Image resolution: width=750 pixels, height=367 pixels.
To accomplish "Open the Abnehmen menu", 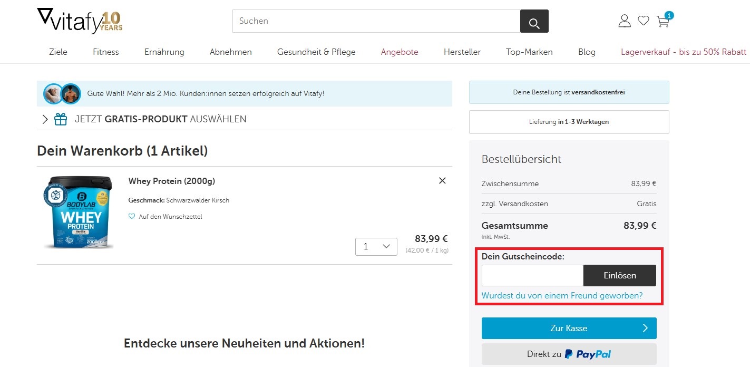I will tap(231, 52).
